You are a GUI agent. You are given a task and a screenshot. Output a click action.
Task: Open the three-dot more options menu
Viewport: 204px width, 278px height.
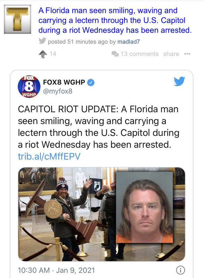(187, 54)
